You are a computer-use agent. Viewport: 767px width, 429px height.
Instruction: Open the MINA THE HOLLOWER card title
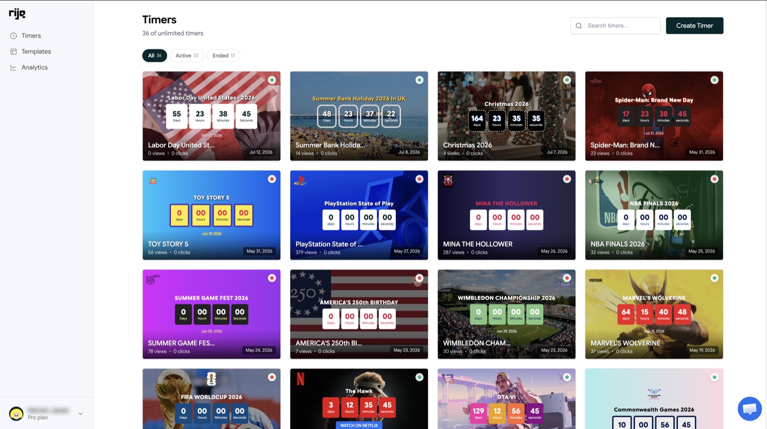[478, 244]
